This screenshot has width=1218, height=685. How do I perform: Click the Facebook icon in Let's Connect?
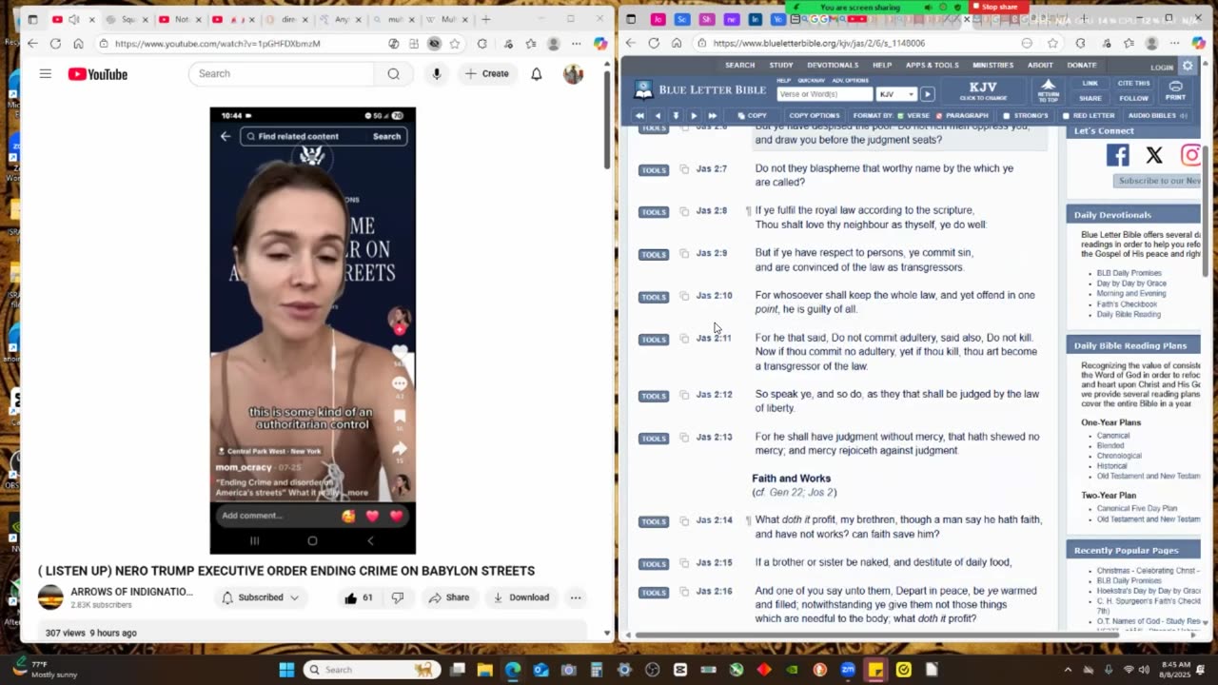pyautogui.click(x=1117, y=155)
